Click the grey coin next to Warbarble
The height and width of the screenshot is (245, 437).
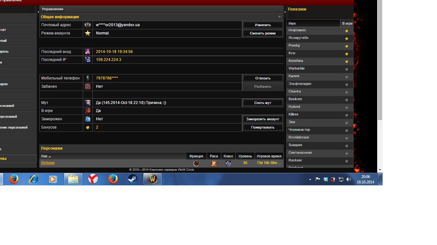[346, 69]
